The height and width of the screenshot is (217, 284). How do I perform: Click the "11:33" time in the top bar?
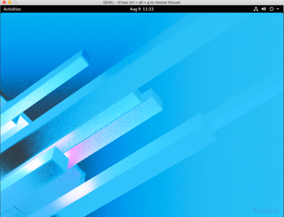click(x=148, y=9)
